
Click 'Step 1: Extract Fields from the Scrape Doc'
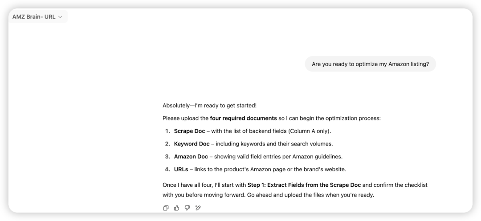(x=304, y=185)
